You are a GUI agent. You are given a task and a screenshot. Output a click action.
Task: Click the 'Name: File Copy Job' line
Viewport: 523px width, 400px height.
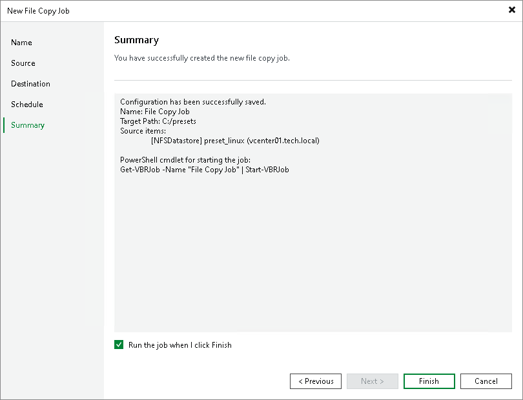coord(155,112)
